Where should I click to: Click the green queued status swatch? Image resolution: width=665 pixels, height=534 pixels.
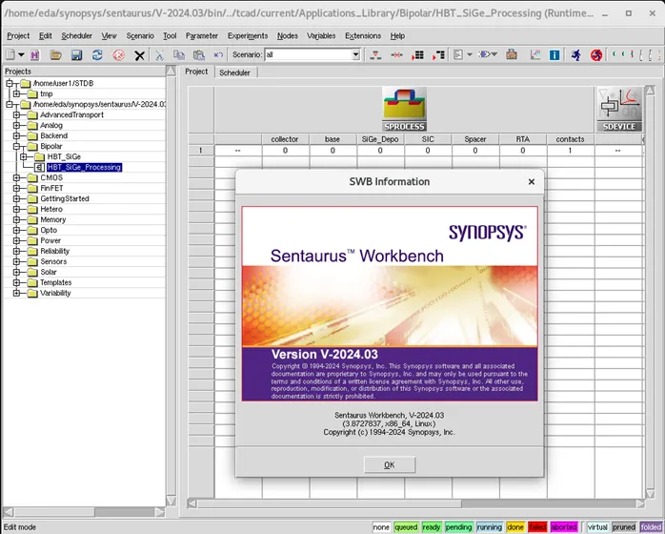tap(406, 527)
